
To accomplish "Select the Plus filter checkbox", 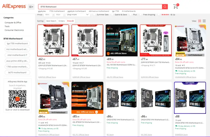I will point(131,15).
